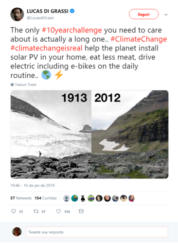Click Traduzir Tweet translate link
Viewport: 178px width, 243px height.
26,85
